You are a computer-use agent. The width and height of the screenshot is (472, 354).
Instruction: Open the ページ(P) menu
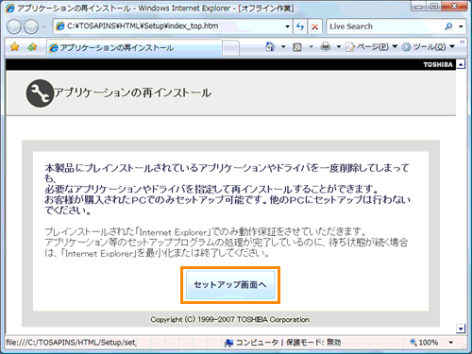(x=371, y=47)
